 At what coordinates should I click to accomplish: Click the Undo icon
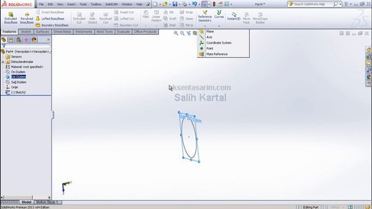194,4
